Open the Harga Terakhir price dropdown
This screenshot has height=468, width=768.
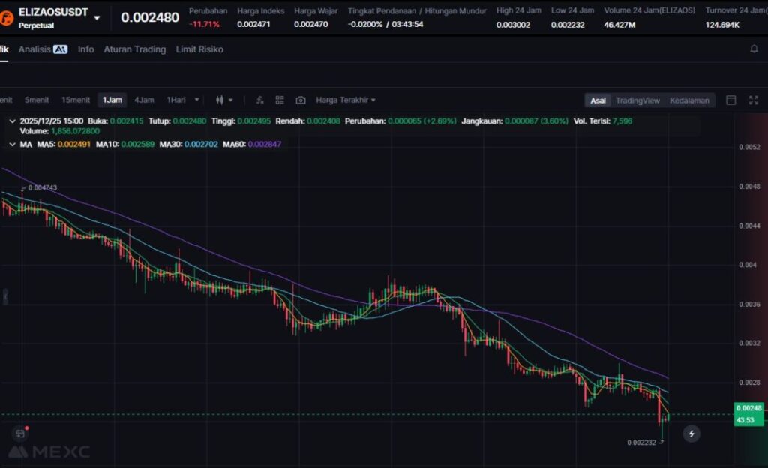346,100
